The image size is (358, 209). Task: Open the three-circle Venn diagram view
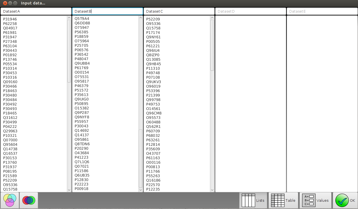(10, 200)
